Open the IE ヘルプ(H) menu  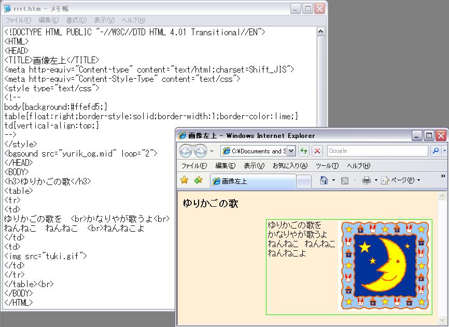point(358,166)
